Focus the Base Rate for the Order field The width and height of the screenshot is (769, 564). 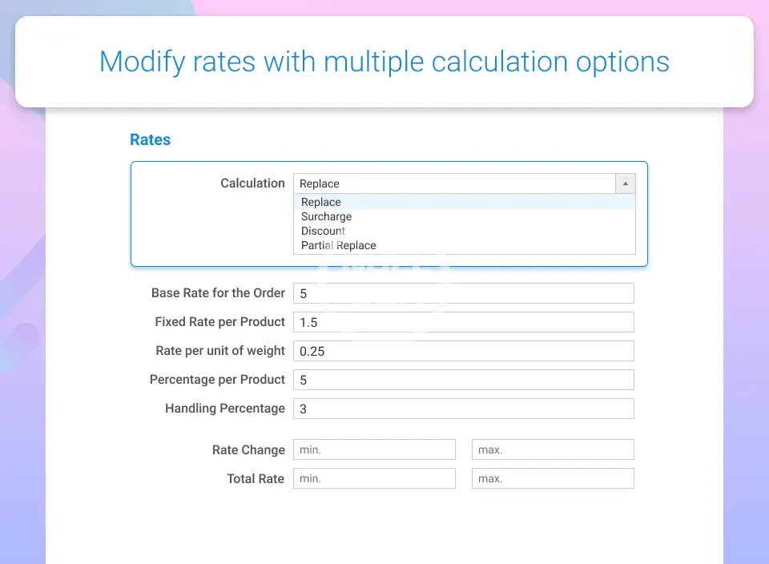point(463,293)
